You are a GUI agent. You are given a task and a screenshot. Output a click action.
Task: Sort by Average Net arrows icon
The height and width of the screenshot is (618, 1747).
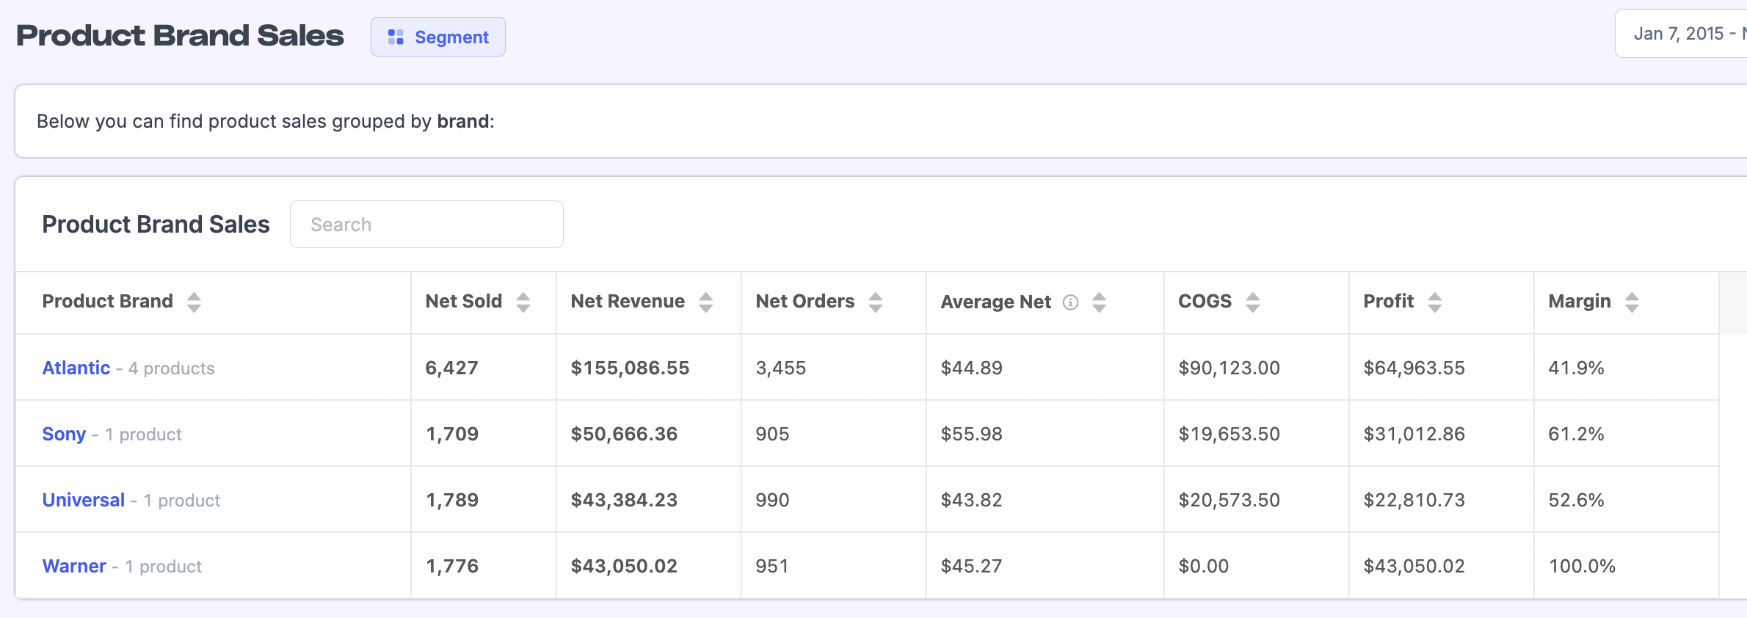pos(1099,302)
